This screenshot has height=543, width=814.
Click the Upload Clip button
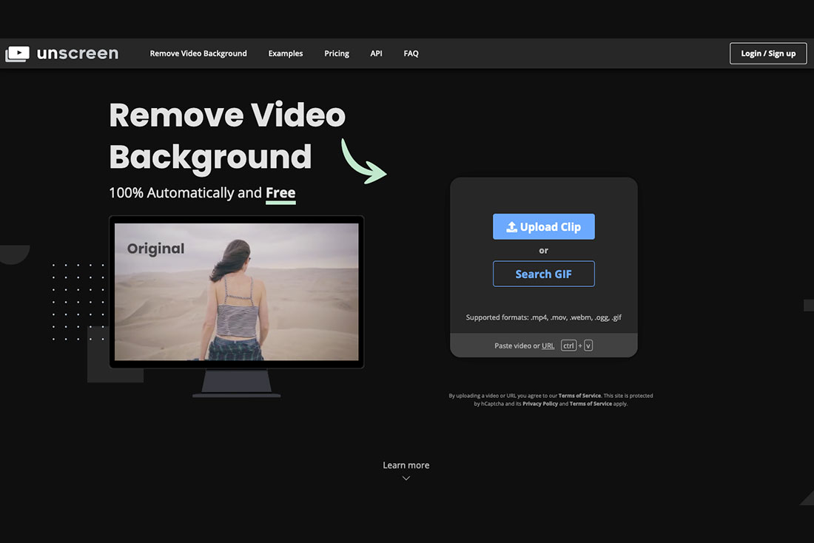click(x=544, y=227)
